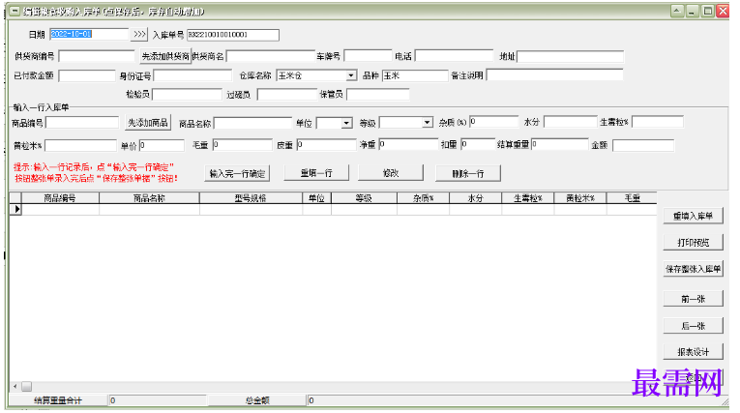The image size is (740, 413).
Task: Open 报表设计 report designer
Action: pos(694,352)
